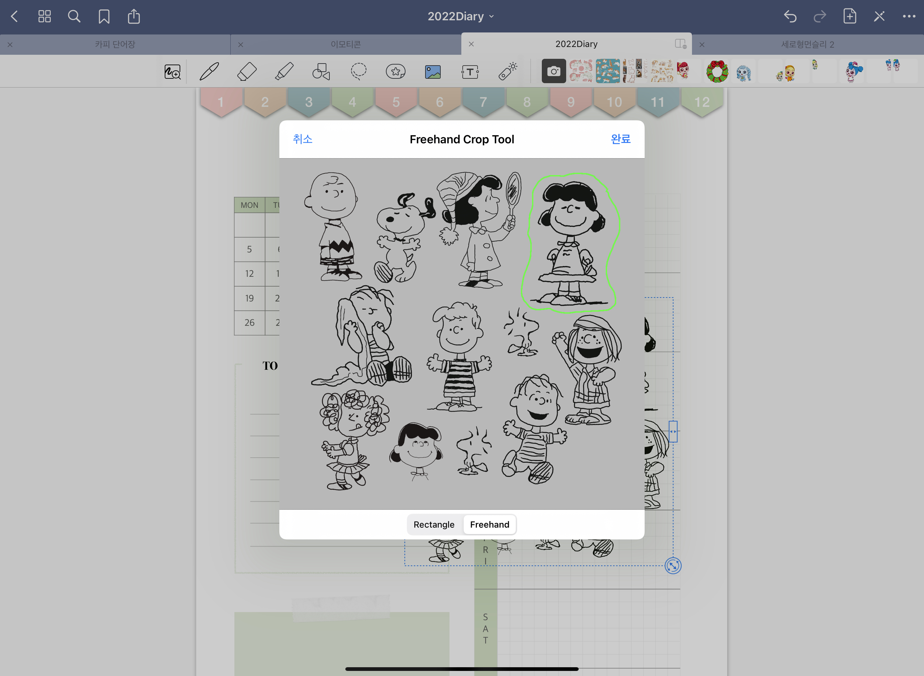Jump to month tab 12
This screenshot has width=924, height=676.
[x=702, y=102]
